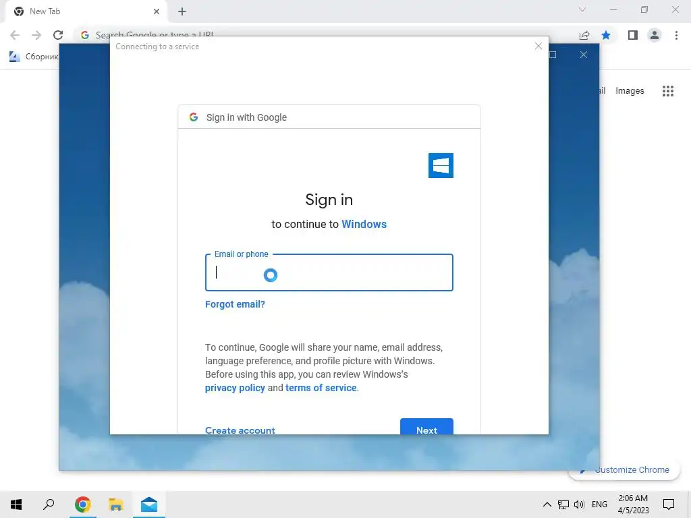Open the terms of service link
The height and width of the screenshot is (518, 691).
pyautogui.click(x=321, y=388)
